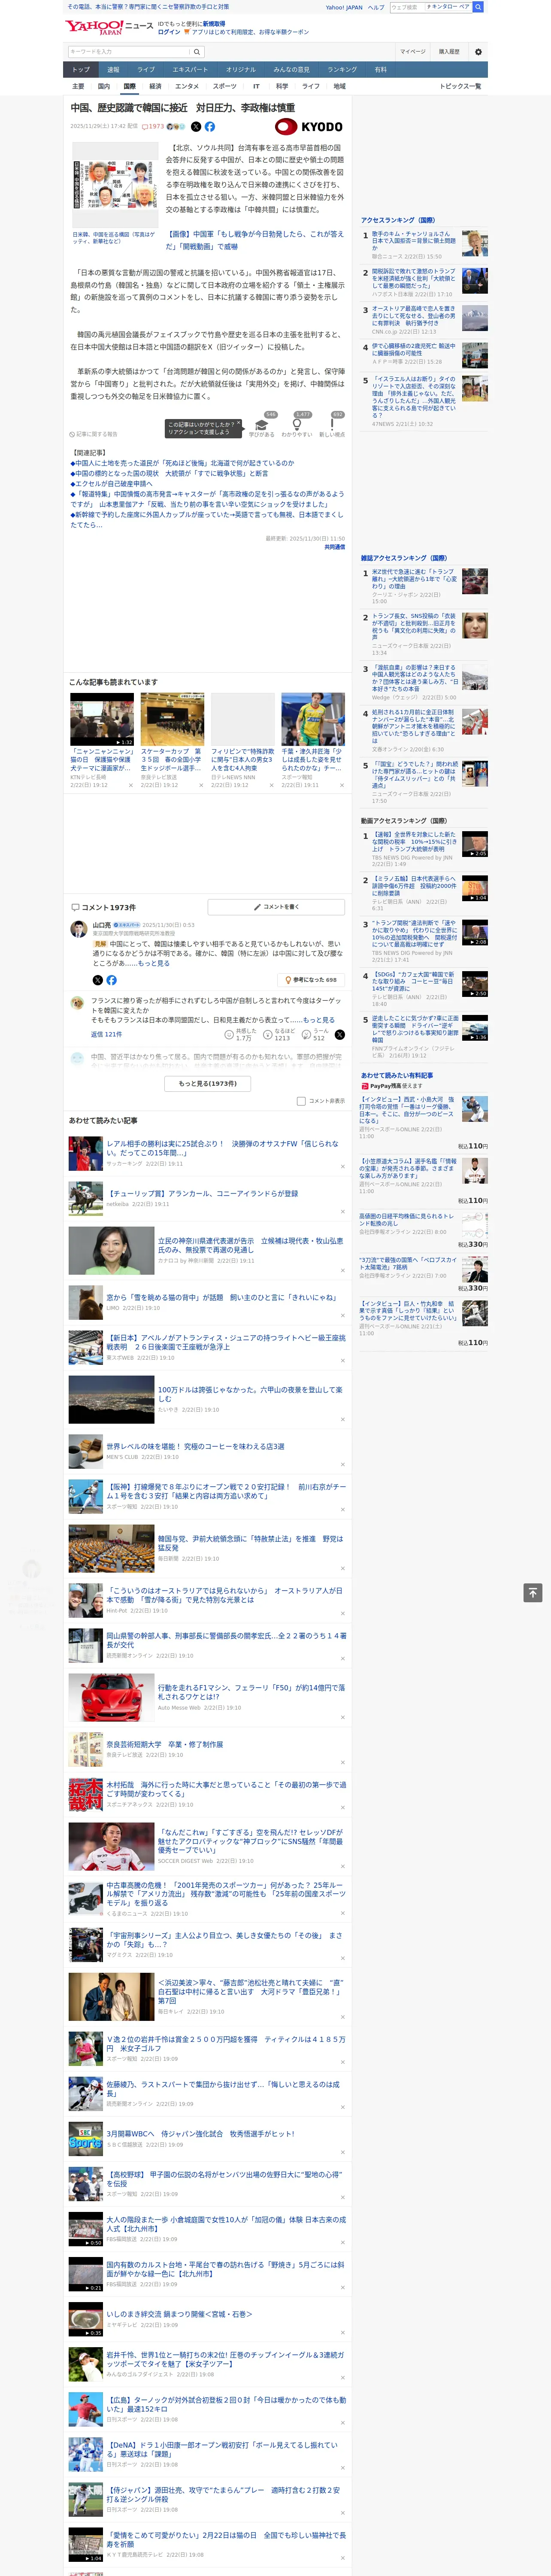Share article on X from the headline
The width and height of the screenshot is (551, 2576).
[x=196, y=127]
